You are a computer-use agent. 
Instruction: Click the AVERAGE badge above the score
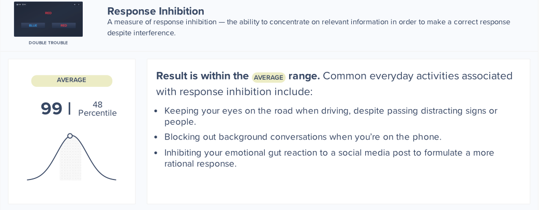71,81
